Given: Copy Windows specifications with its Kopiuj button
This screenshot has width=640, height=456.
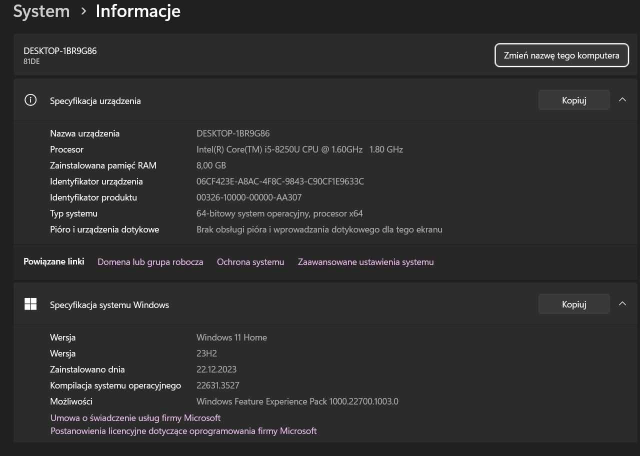Looking at the screenshot, I should point(574,304).
